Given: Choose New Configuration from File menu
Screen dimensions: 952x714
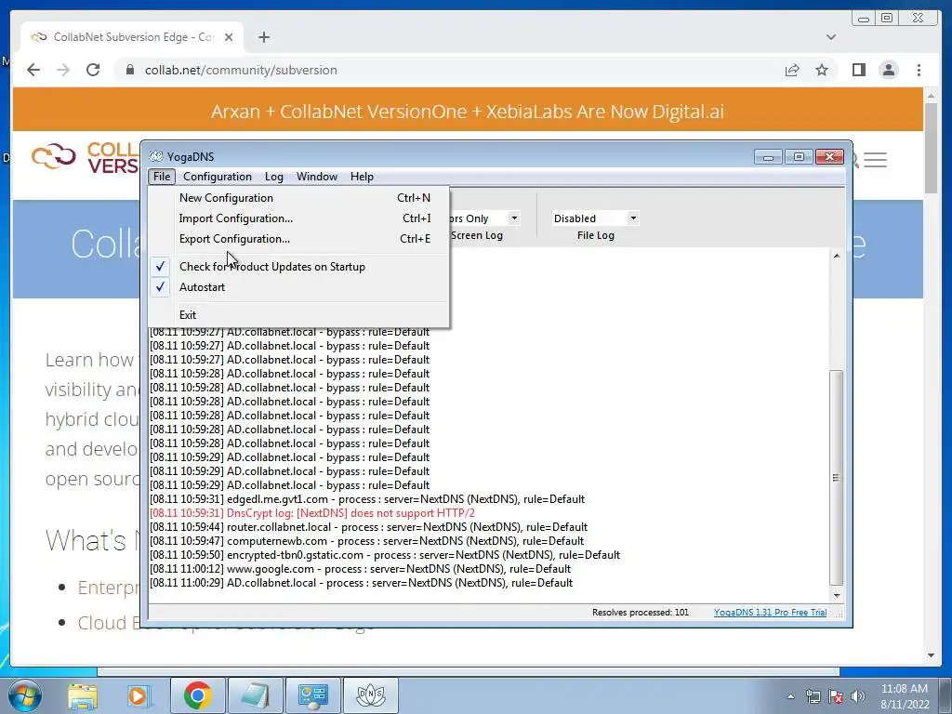Looking at the screenshot, I should [x=297, y=198].
